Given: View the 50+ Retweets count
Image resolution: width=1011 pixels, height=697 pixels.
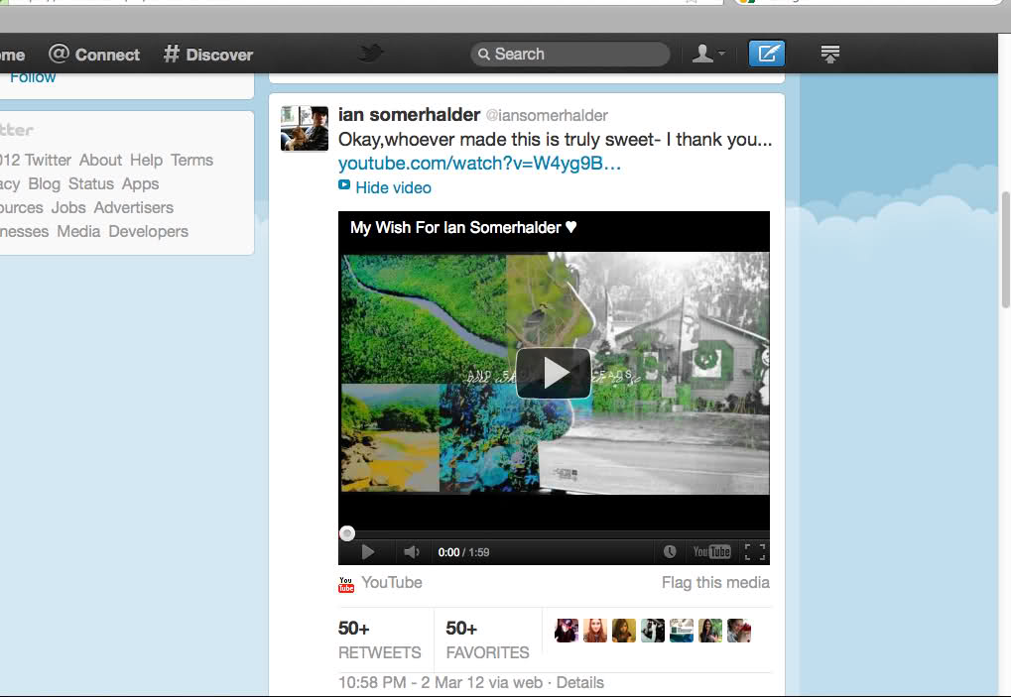Looking at the screenshot, I should [x=379, y=640].
